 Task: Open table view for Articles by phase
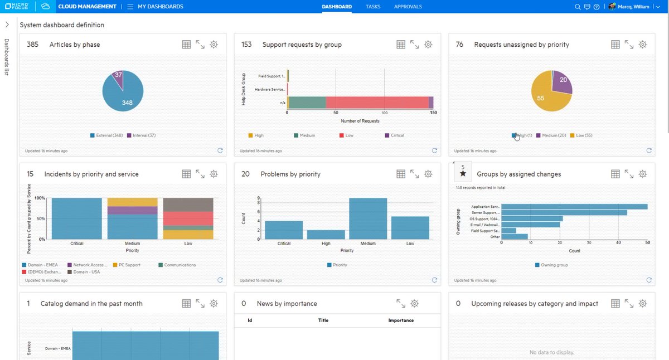pos(187,45)
